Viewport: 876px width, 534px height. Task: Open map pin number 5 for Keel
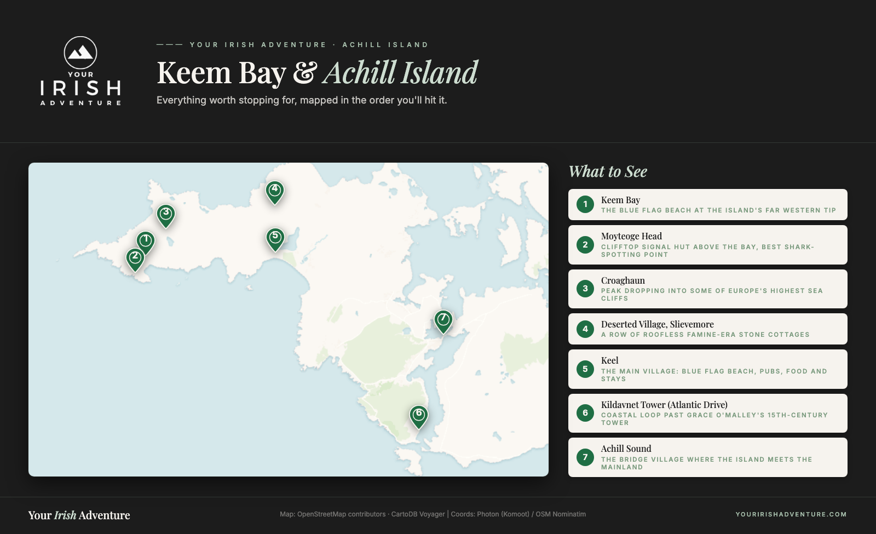click(x=275, y=239)
